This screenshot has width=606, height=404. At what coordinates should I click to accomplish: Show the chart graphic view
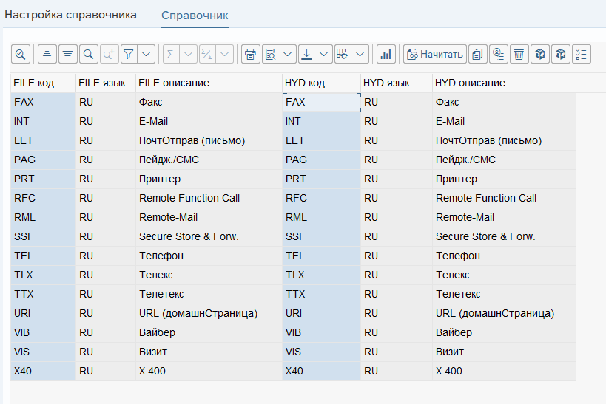click(x=386, y=54)
